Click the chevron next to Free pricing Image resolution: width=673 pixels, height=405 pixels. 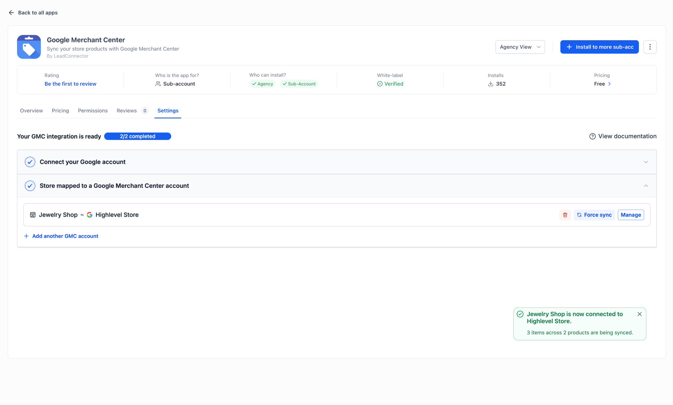(x=609, y=84)
